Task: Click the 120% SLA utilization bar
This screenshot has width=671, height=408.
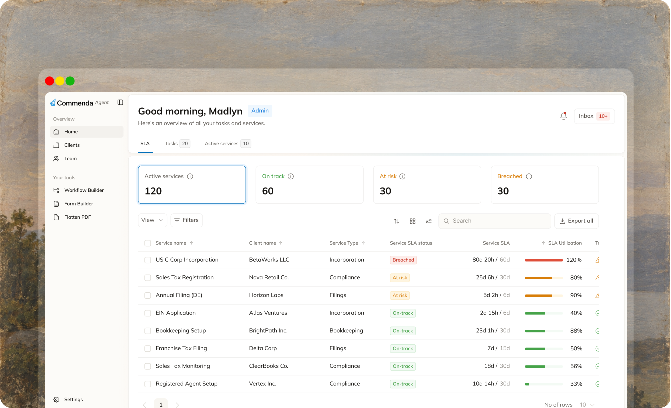Action: [x=543, y=260]
